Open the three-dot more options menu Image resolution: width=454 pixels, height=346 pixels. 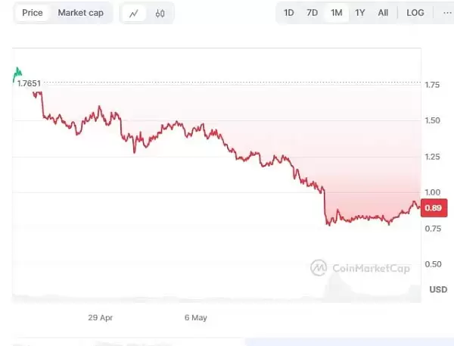(x=443, y=13)
